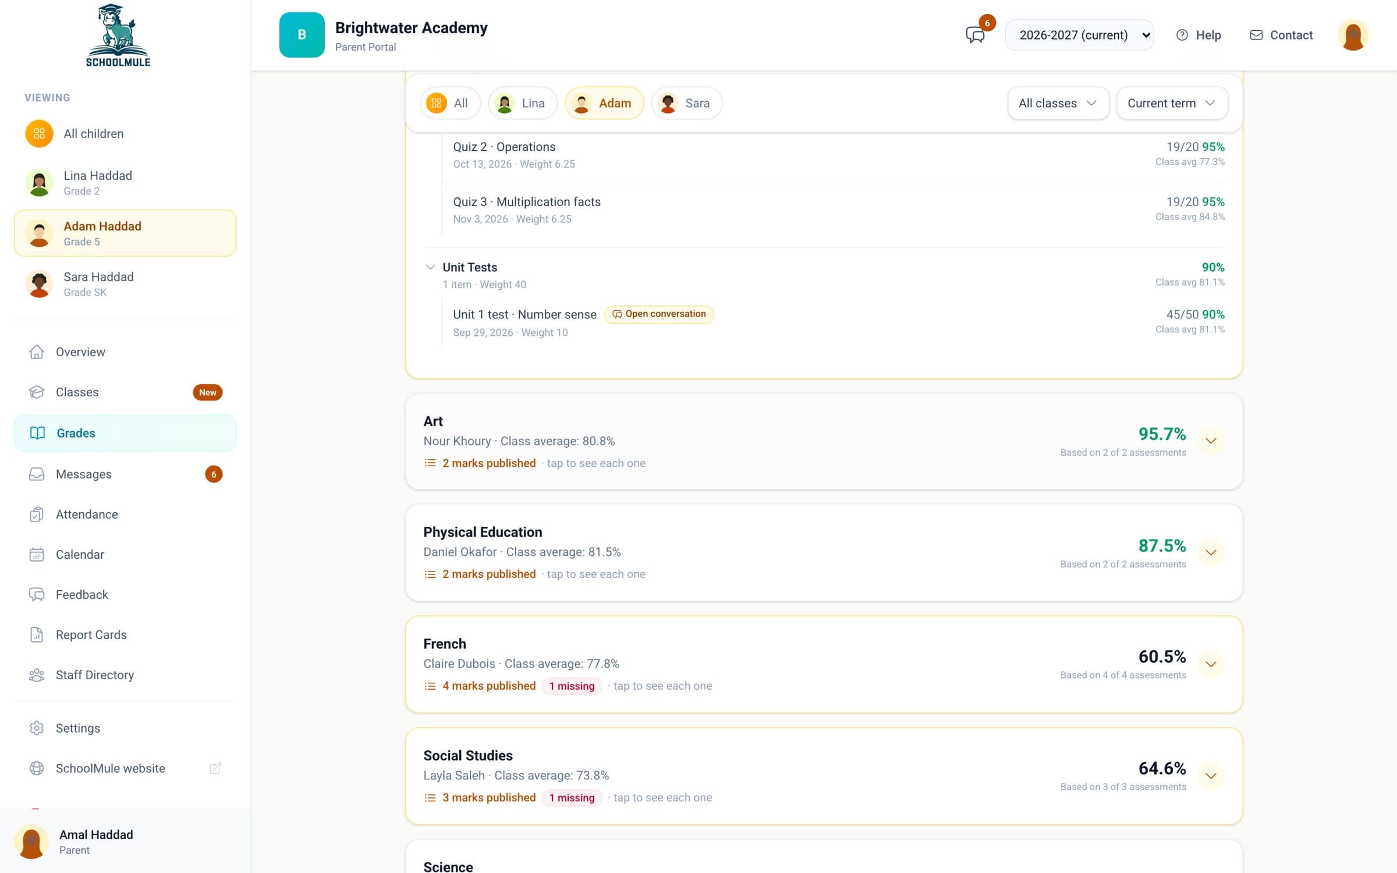
Task: Click the Open conversation badge
Action: coord(659,314)
